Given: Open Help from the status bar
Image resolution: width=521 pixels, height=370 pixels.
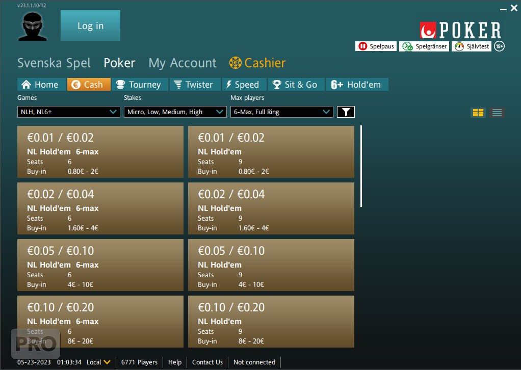Looking at the screenshot, I should (175, 362).
